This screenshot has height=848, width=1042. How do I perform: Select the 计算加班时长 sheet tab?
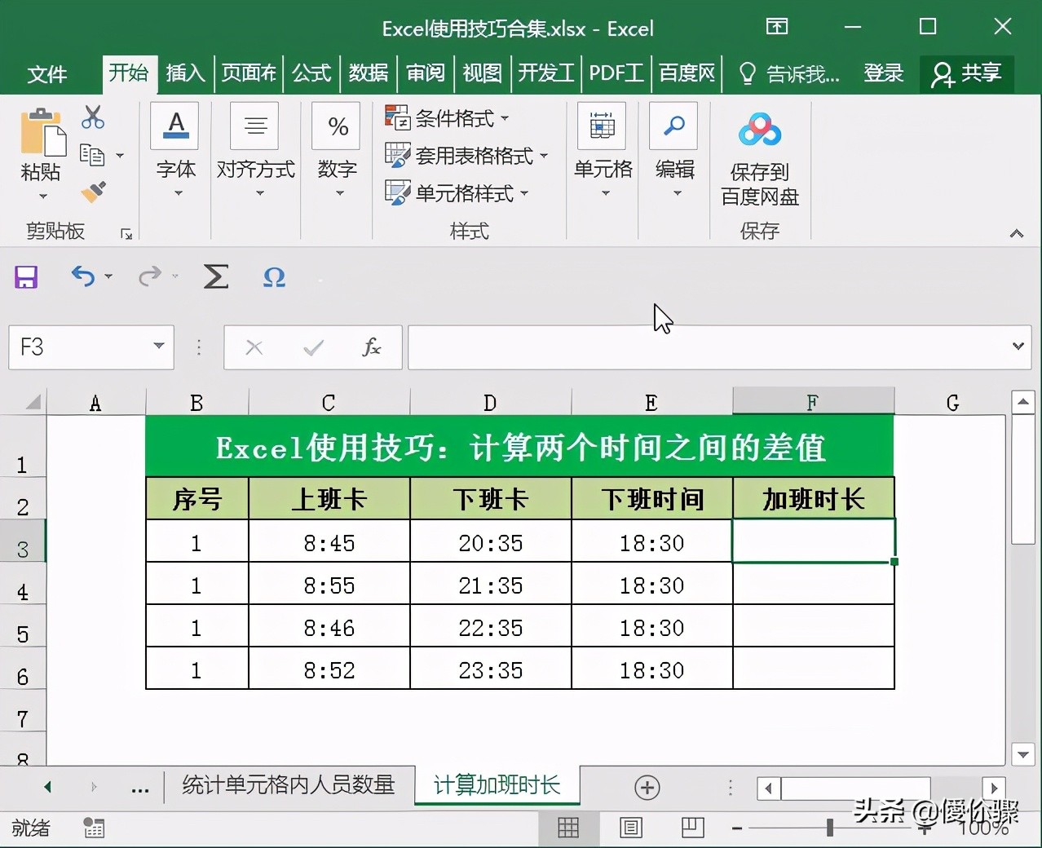point(497,785)
